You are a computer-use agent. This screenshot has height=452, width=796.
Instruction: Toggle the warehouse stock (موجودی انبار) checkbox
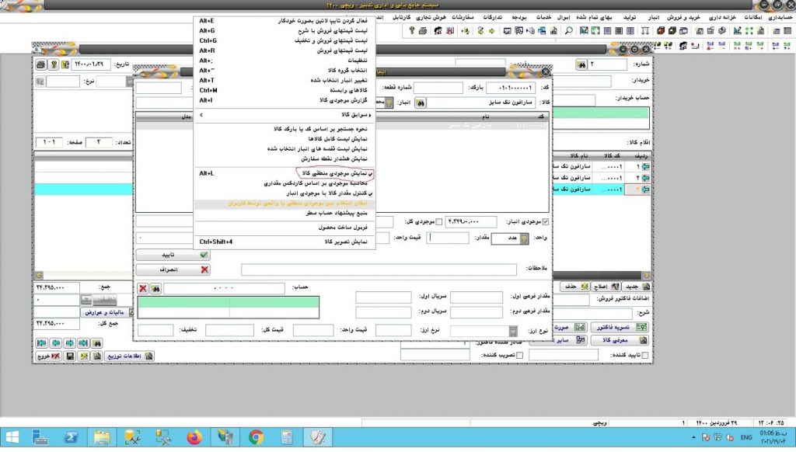point(545,221)
